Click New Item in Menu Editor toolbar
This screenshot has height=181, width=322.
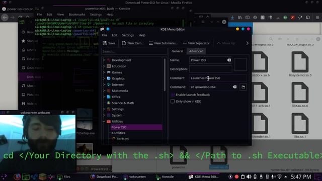[x=133, y=43]
